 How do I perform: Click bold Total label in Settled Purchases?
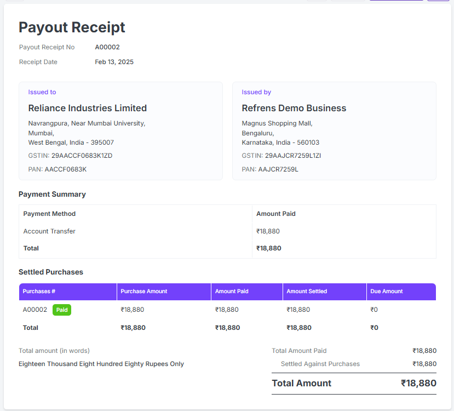31,328
